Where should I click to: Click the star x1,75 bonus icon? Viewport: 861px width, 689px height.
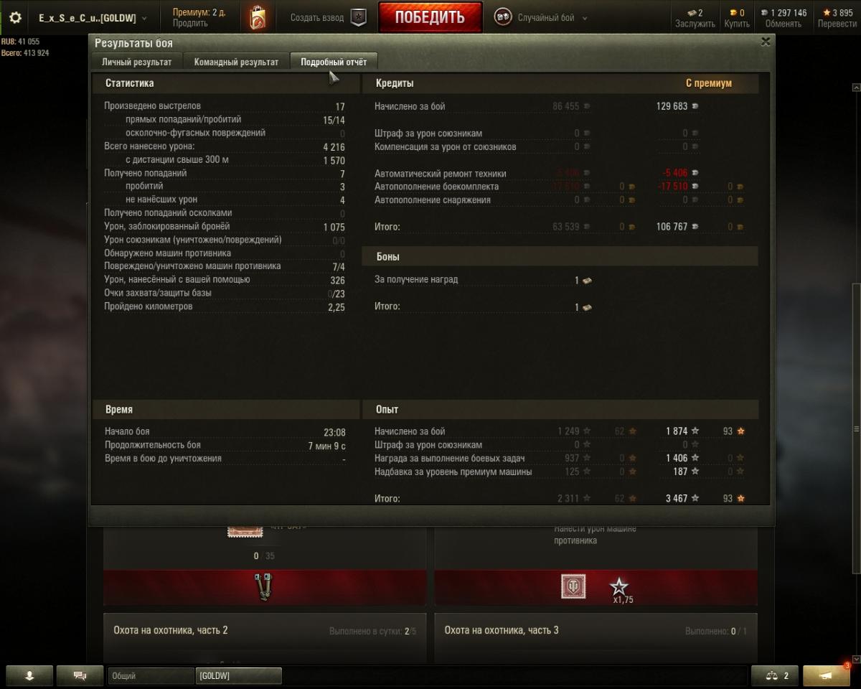pos(618,589)
